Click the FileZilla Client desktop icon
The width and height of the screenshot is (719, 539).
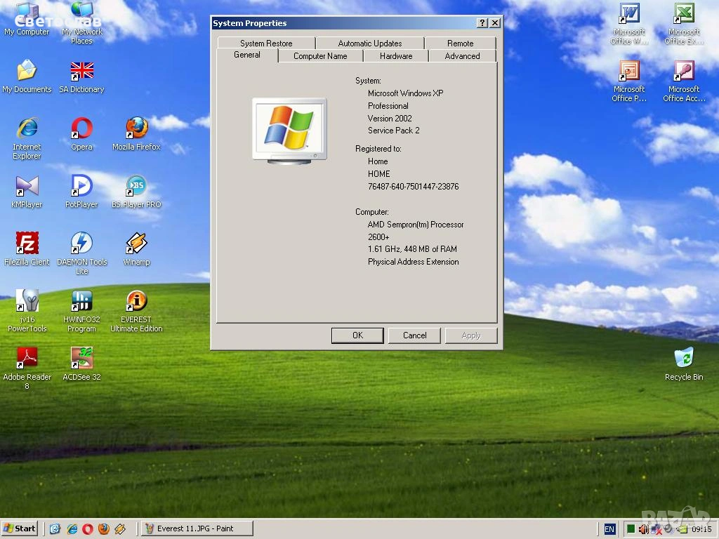[27, 244]
